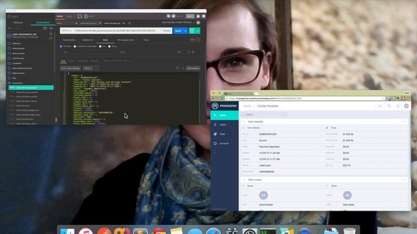417x234 pixels.
Task: Click the new window icon in Postman header
Action: (79, 16)
